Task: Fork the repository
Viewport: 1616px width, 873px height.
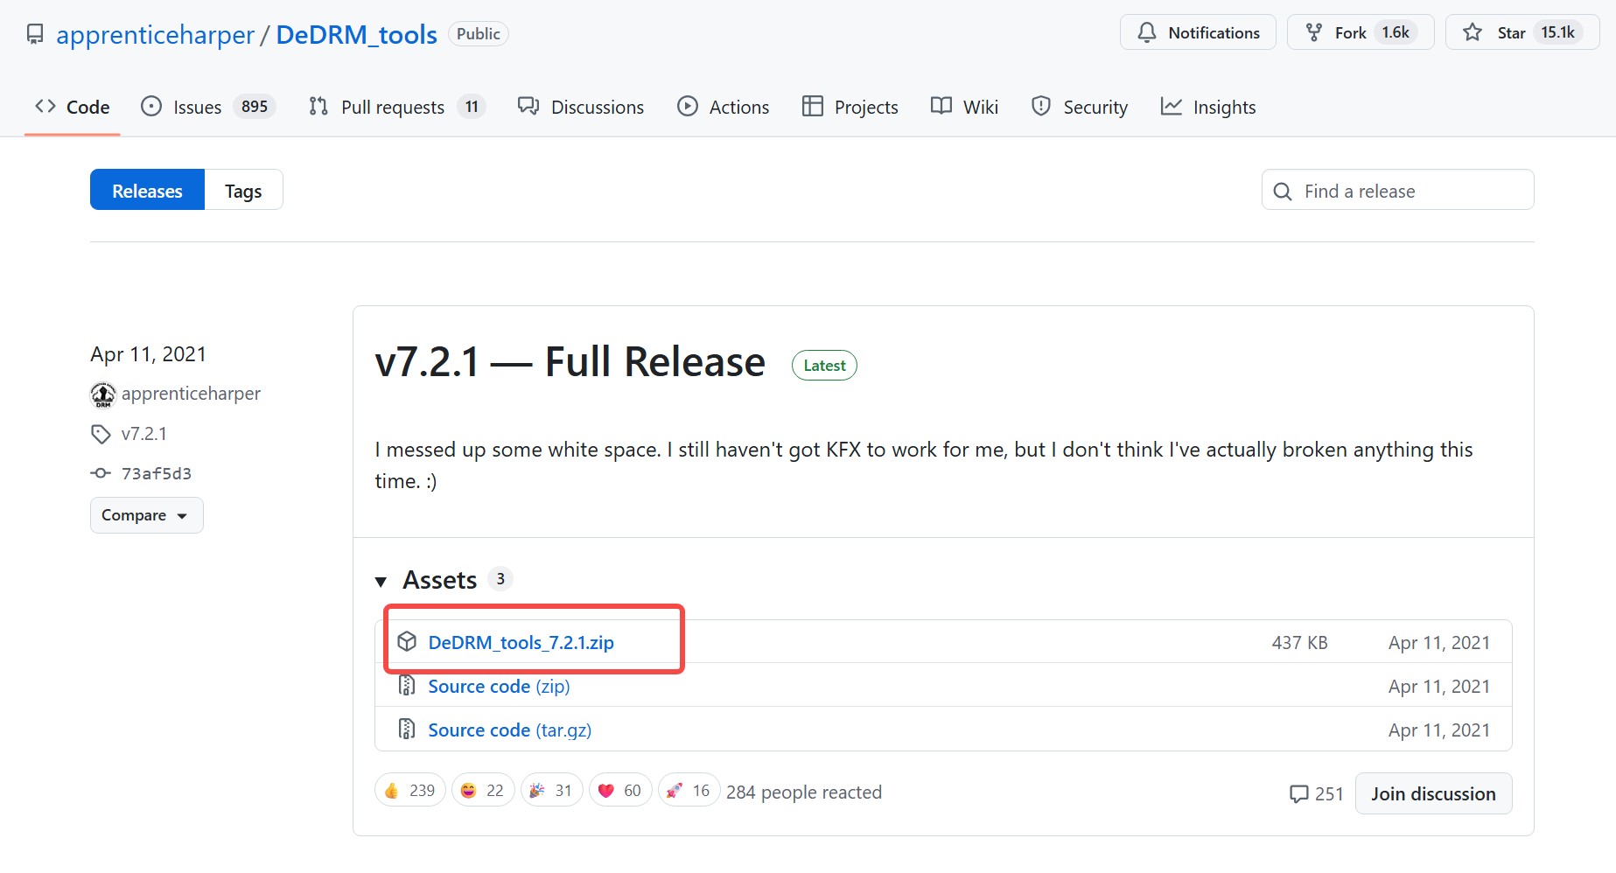Action: [1350, 32]
